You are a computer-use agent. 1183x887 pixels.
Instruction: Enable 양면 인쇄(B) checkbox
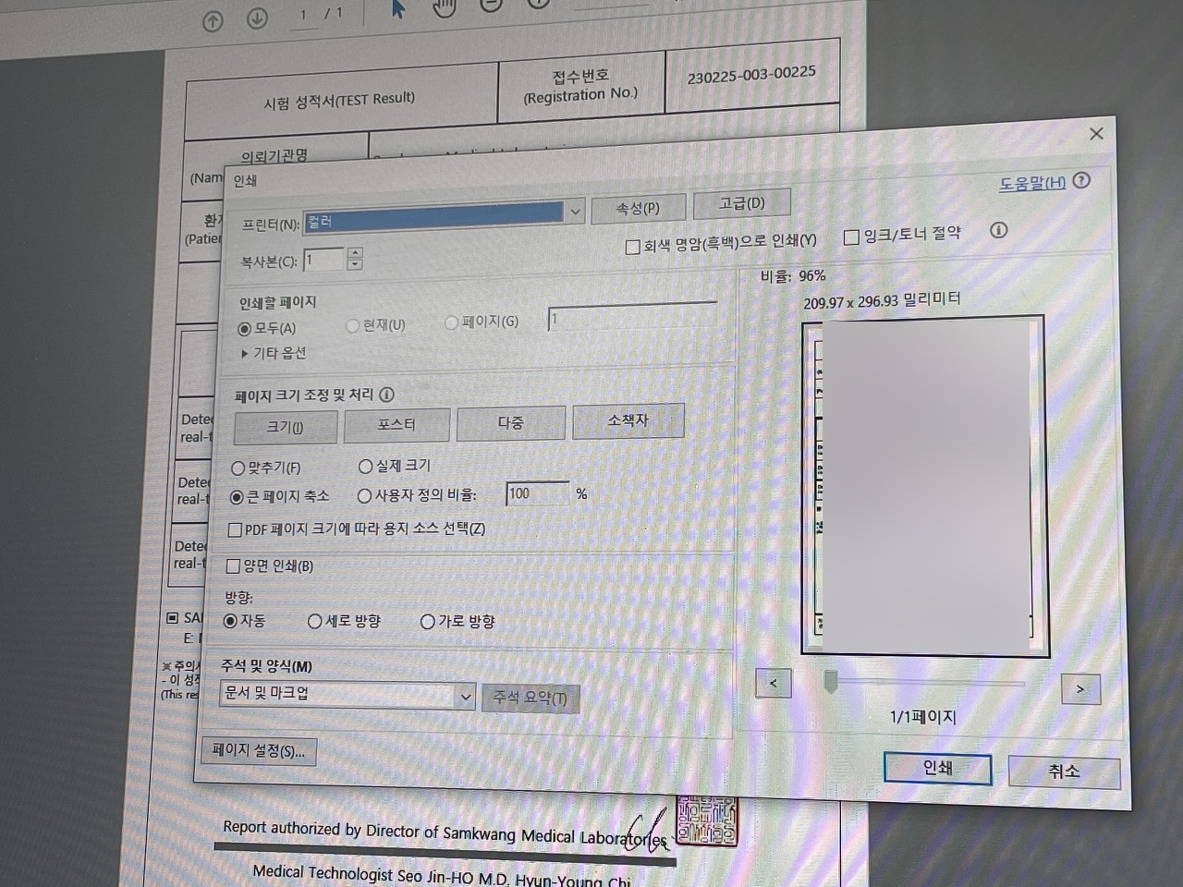[233, 566]
